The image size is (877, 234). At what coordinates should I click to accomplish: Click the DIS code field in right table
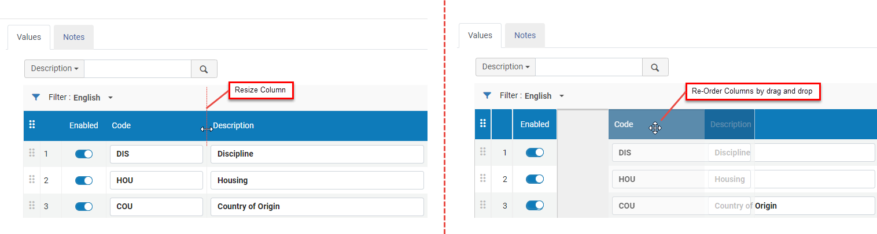659,153
